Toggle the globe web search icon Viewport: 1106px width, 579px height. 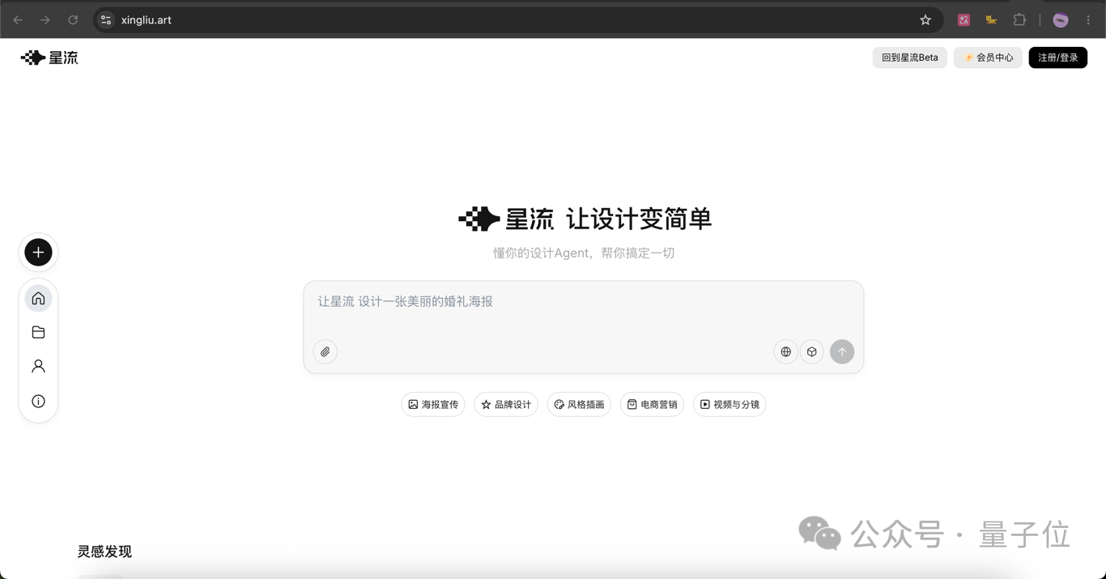[x=785, y=352]
